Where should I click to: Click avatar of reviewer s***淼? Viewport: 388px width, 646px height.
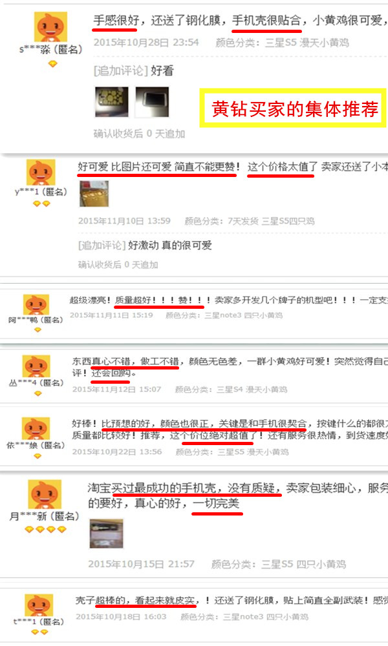(x=50, y=26)
